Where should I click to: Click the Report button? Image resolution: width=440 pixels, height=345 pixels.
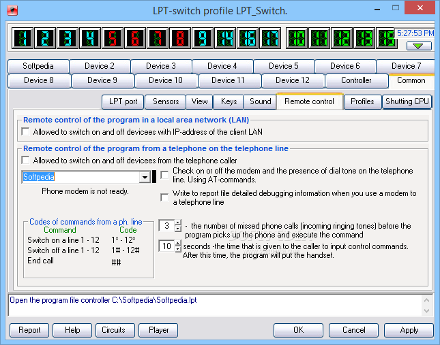(x=29, y=330)
